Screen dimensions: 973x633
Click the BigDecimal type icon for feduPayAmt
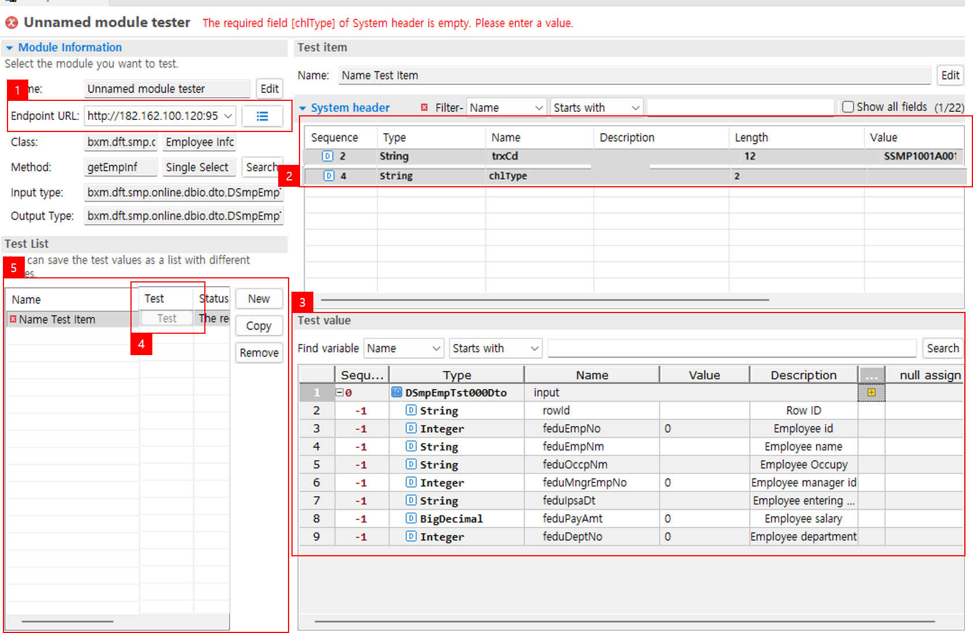pyautogui.click(x=411, y=518)
